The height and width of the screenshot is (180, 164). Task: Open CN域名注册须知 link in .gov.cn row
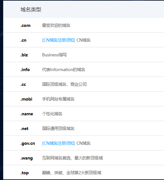click(x=59, y=143)
